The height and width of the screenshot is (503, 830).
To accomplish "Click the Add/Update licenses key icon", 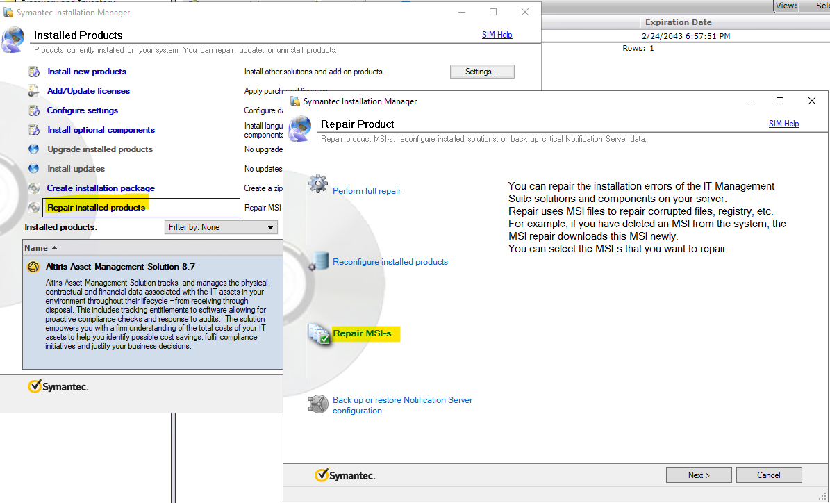I will pos(34,91).
